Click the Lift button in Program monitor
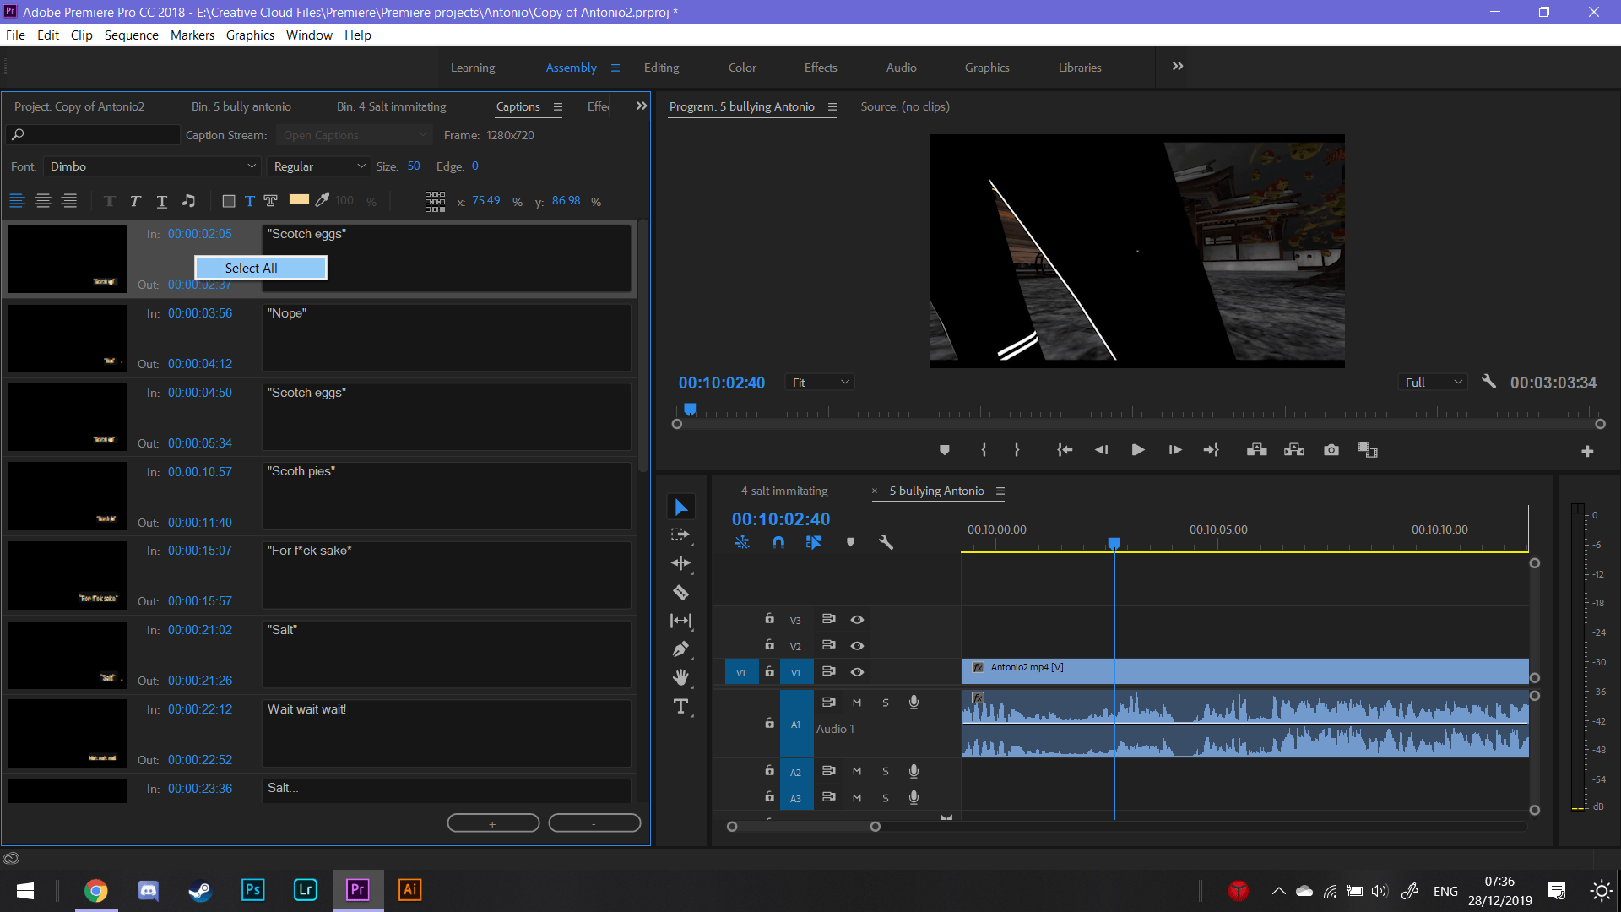 tap(1256, 450)
